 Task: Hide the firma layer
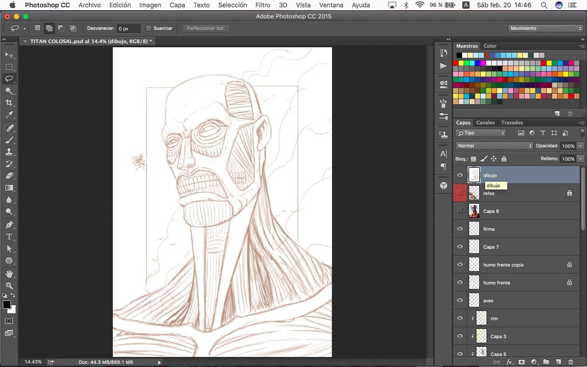[460, 228]
